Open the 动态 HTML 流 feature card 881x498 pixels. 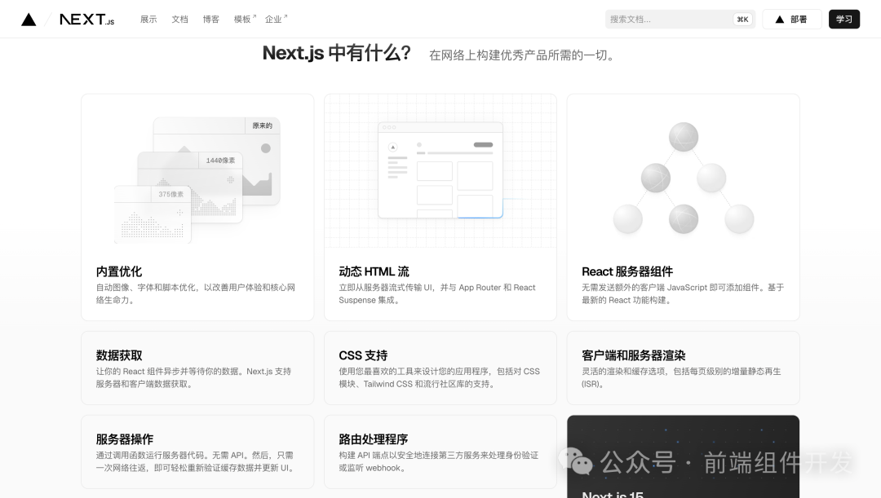pyautogui.click(x=440, y=207)
